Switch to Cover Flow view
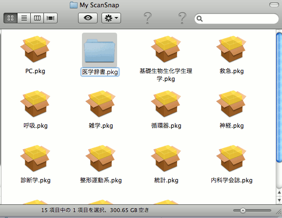 [x=51, y=18]
